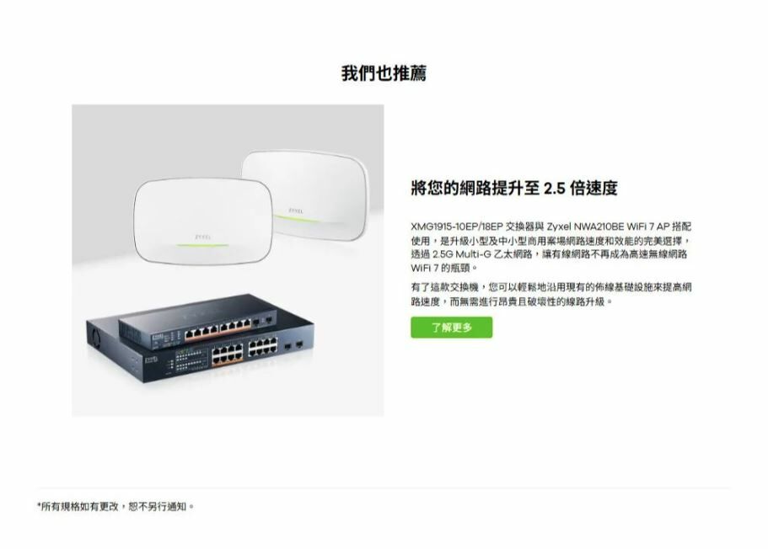Image resolution: width=768 pixels, height=549 pixels.
Task: Click the Zyxel logo on rear access point
Action: [295, 211]
